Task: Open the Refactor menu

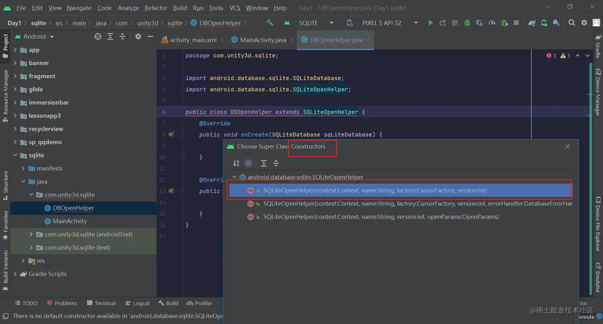Action: 156,8
